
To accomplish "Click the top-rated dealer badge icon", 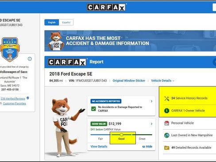I will pos(10,50).
